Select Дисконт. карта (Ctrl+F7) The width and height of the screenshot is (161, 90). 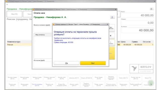tap(74, 85)
